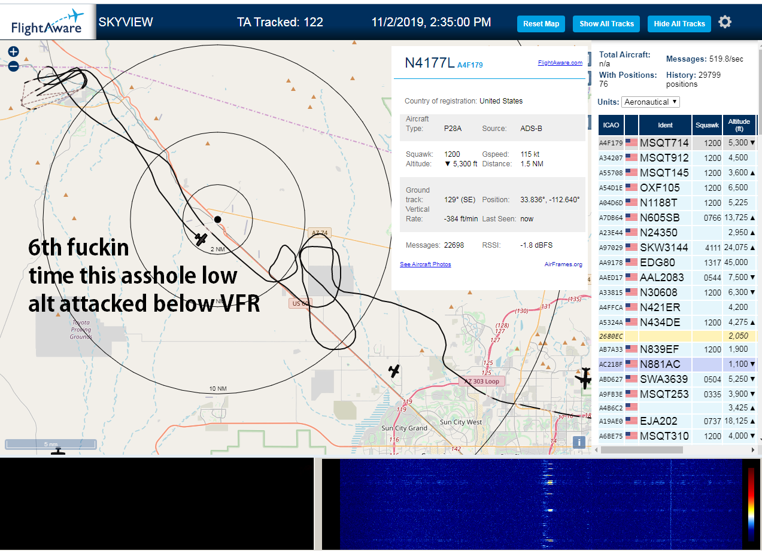
Task: Select the aircraft icon inside the 2 NM ring
Action: (x=201, y=239)
